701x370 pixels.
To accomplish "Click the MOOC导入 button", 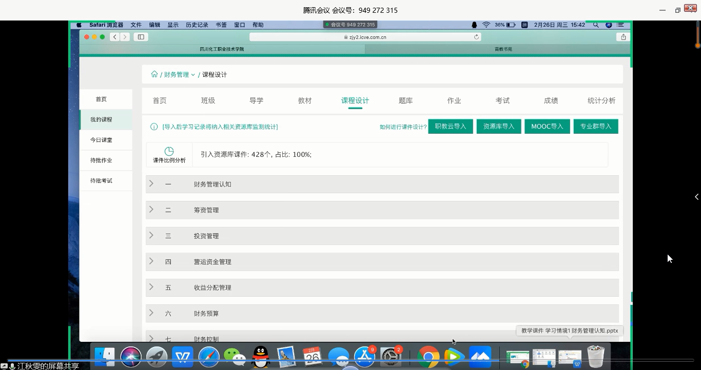I will (x=547, y=127).
